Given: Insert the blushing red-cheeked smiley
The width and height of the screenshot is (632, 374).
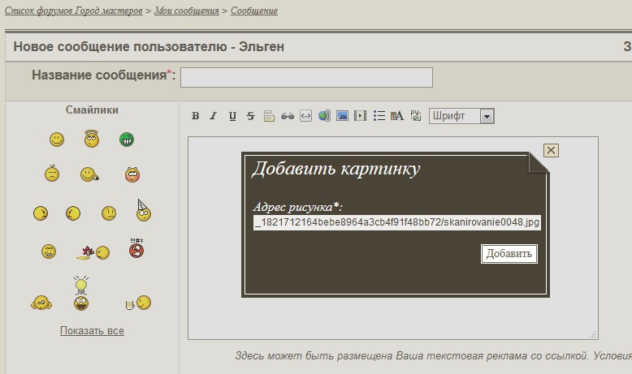Looking at the screenshot, I should point(132,174).
